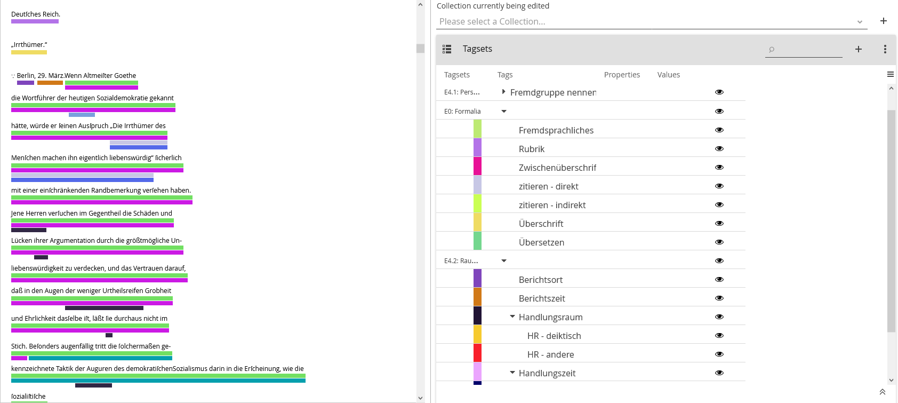Collapse the Handlungsraum tag subtree

point(512,317)
